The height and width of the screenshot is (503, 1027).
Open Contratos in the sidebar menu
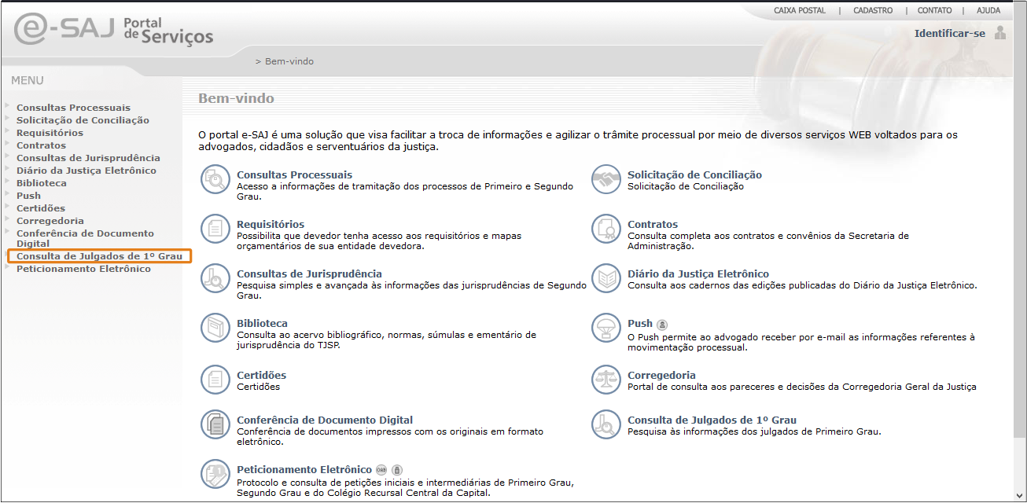tap(41, 145)
